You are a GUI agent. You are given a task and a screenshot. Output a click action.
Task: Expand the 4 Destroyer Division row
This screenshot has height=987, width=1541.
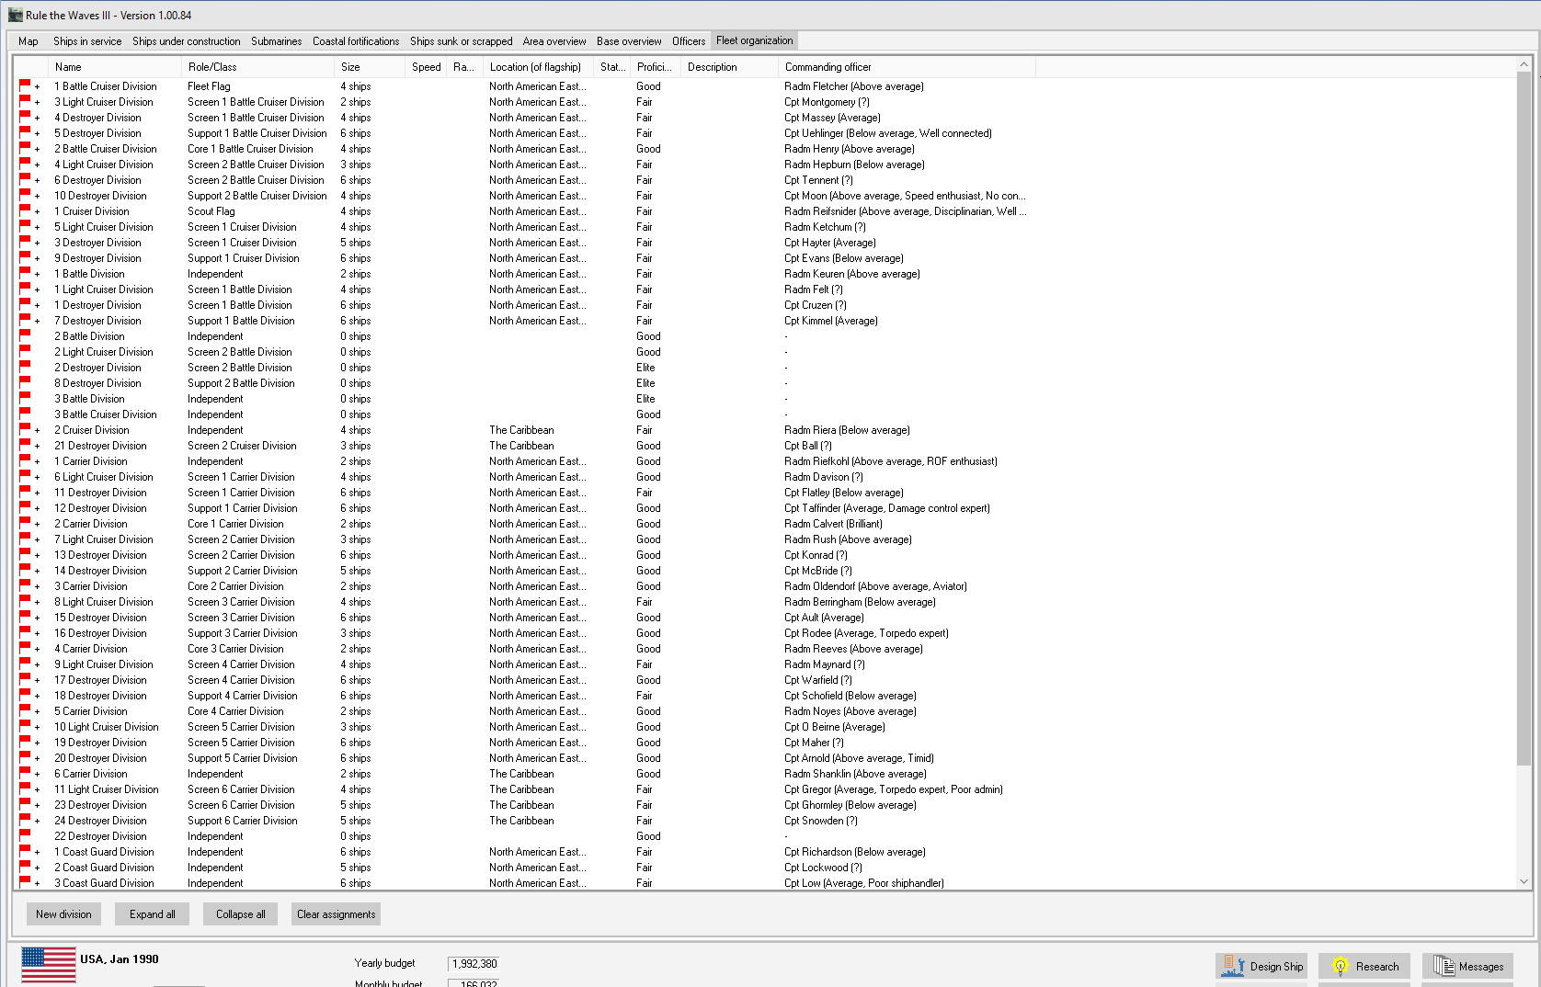point(38,119)
